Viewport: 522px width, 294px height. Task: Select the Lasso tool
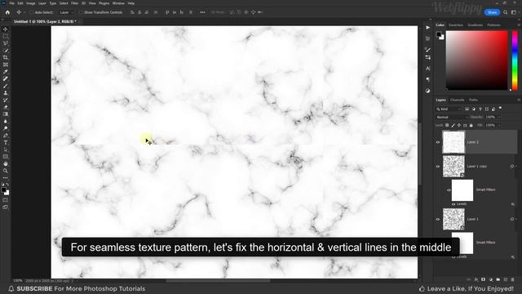point(6,43)
